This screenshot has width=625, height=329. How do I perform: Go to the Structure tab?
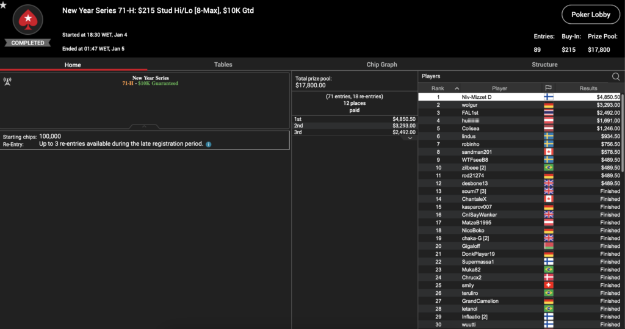pos(544,65)
